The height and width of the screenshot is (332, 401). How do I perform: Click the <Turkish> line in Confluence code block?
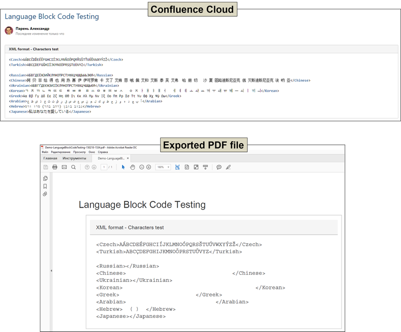point(56,65)
